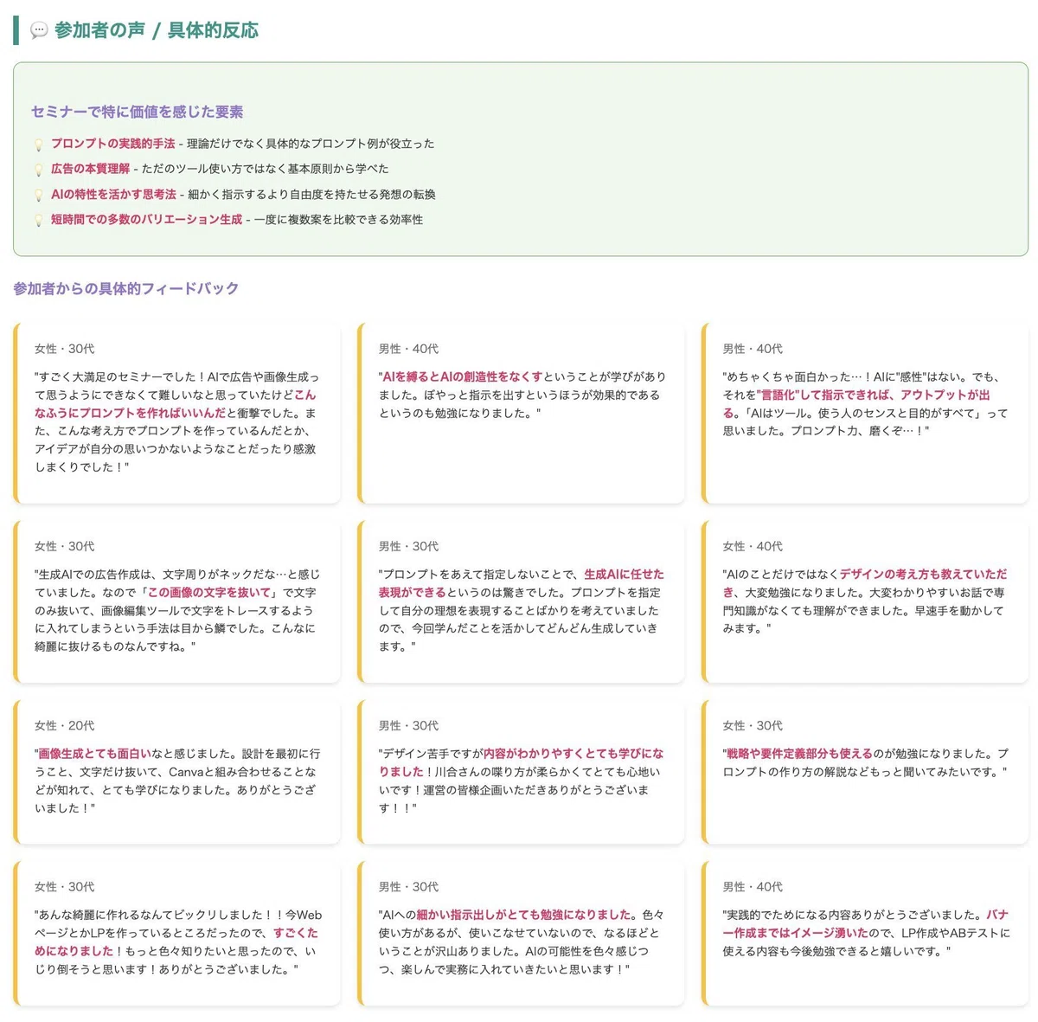Click the card starting すごく大満足のセミナーでした

[176, 413]
